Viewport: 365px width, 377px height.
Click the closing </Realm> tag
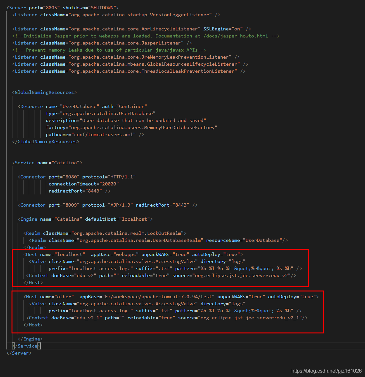(34, 247)
